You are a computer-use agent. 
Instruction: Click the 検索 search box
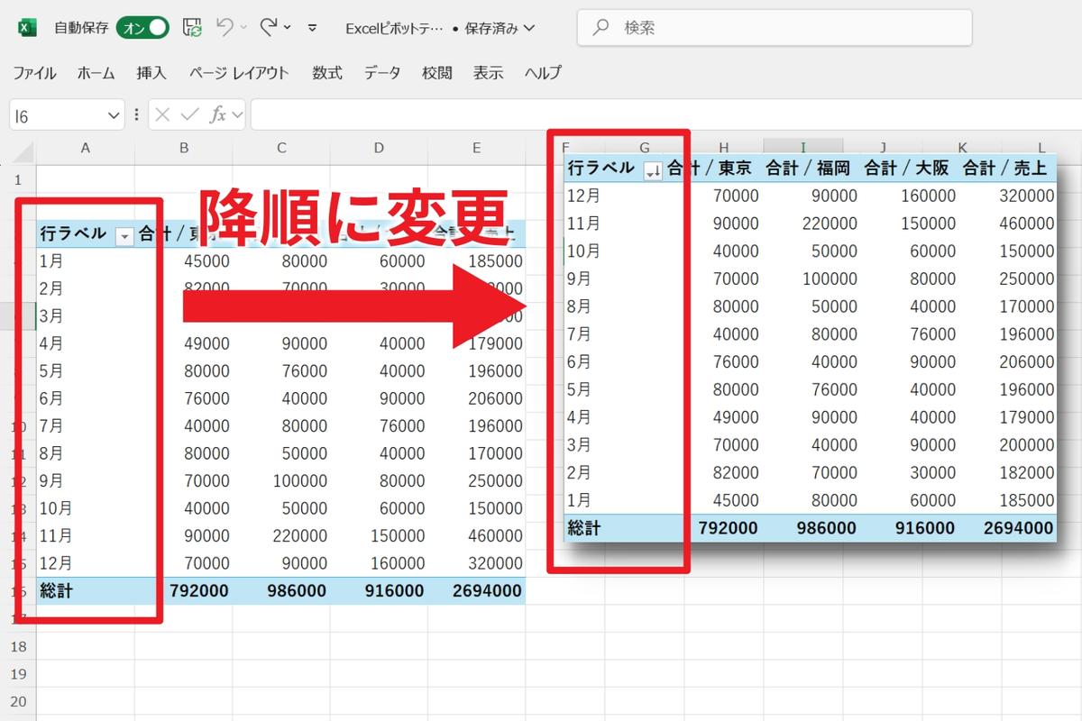(x=774, y=27)
